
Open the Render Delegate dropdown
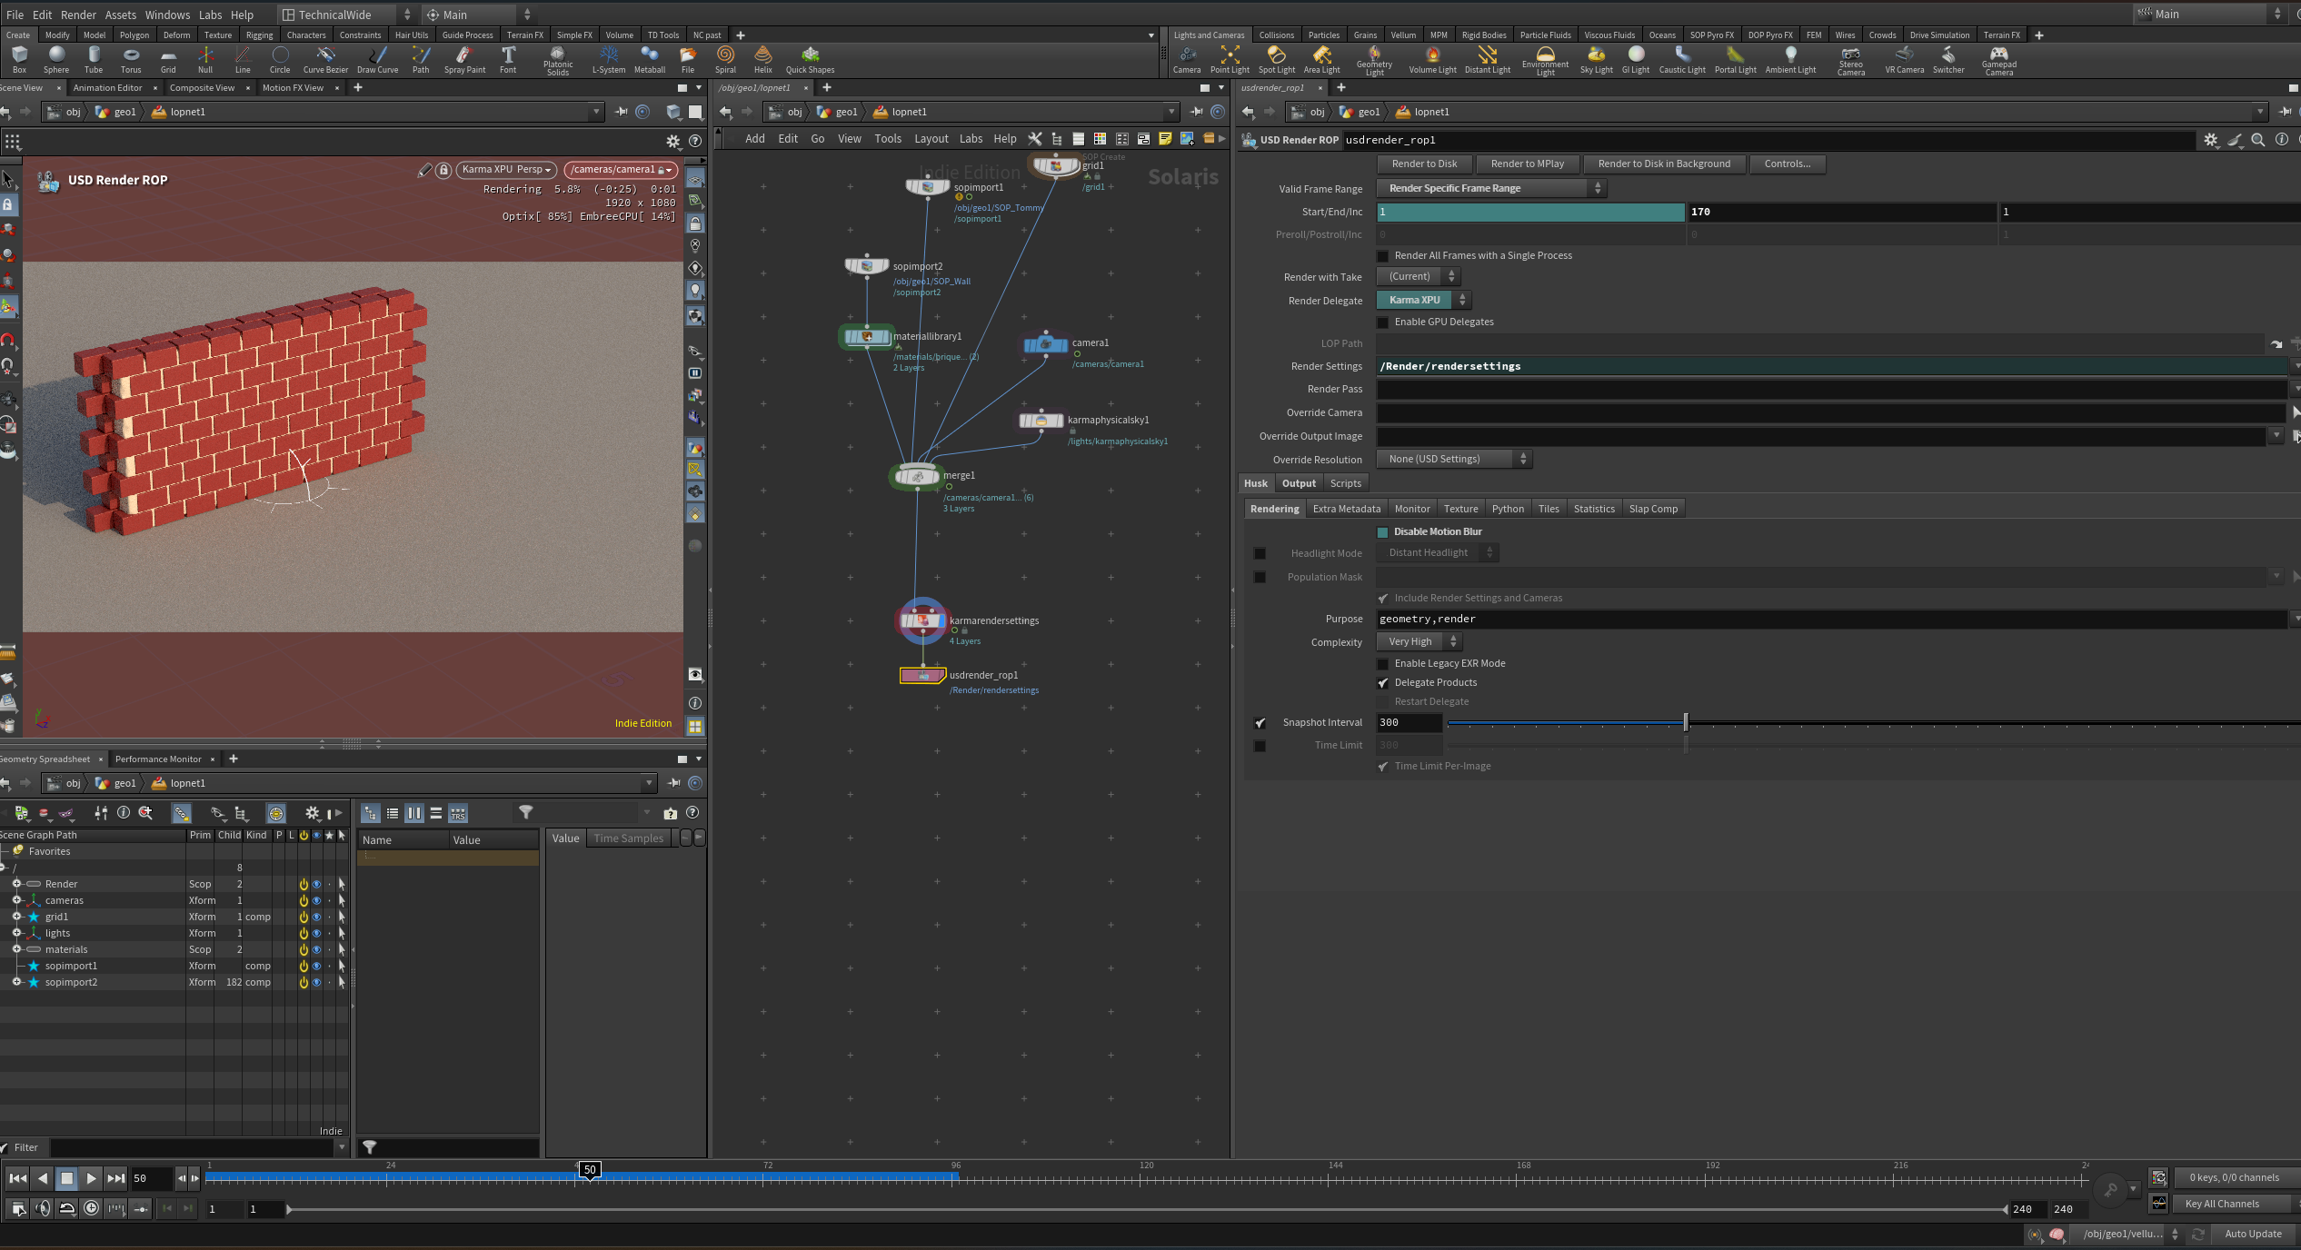tap(1423, 300)
